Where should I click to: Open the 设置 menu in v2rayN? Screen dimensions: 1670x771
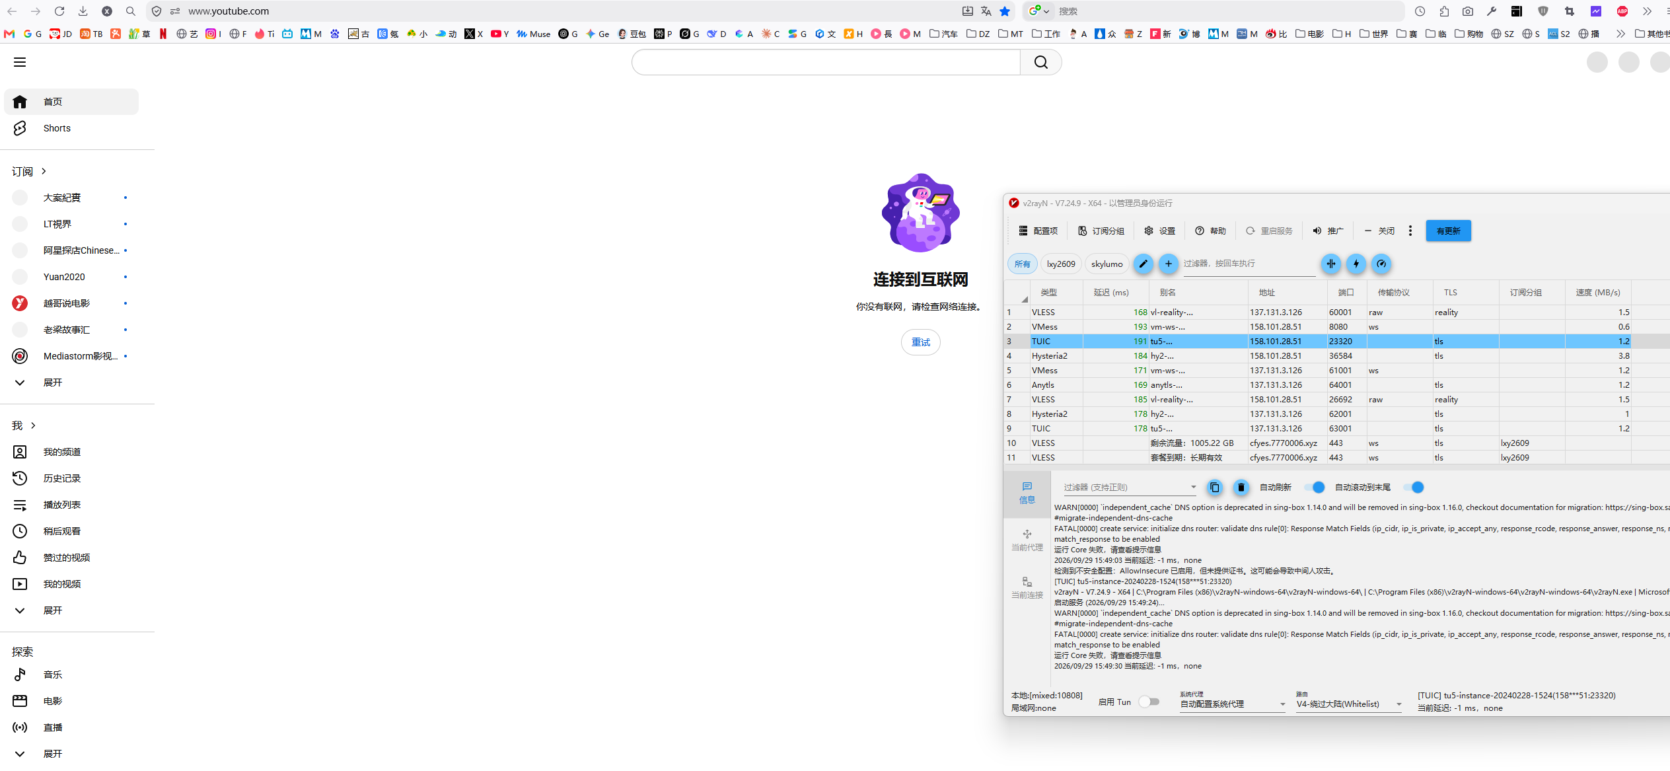tap(1160, 231)
